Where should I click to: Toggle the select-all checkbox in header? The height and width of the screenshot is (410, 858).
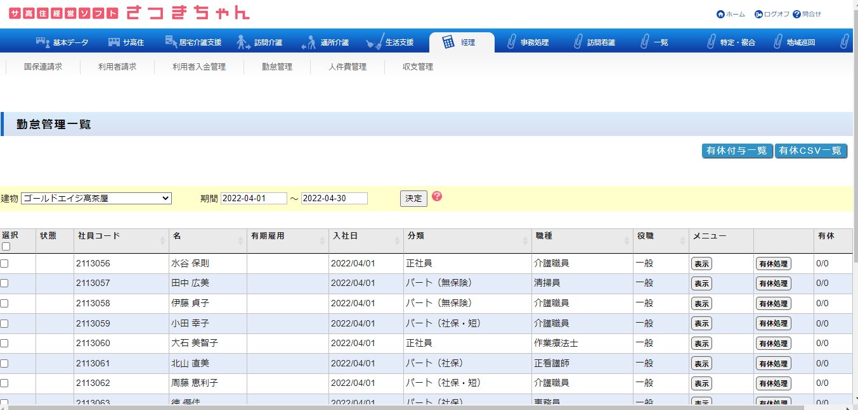point(5,247)
